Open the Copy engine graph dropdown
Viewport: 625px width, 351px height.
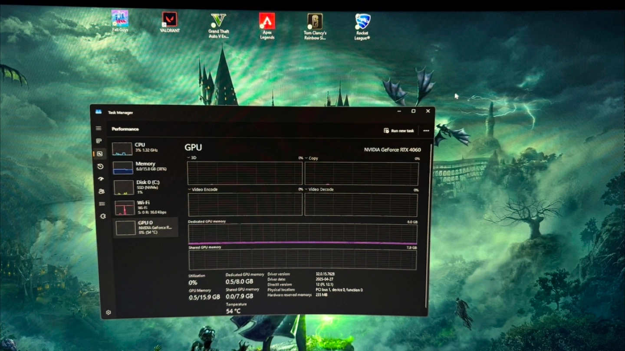[x=311, y=158]
